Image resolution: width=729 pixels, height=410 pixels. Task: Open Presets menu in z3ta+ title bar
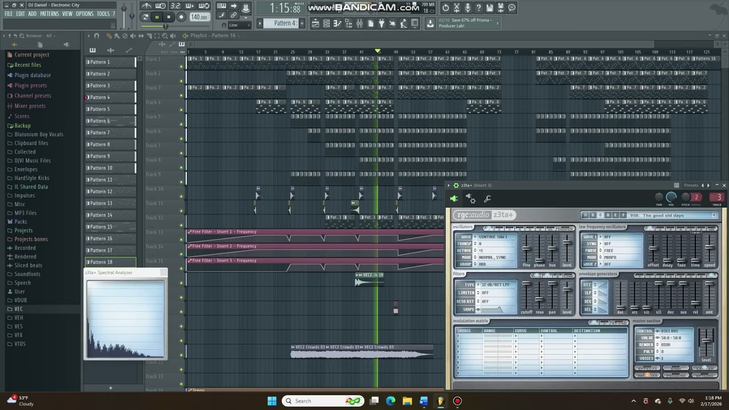pyautogui.click(x=691, y=185)
